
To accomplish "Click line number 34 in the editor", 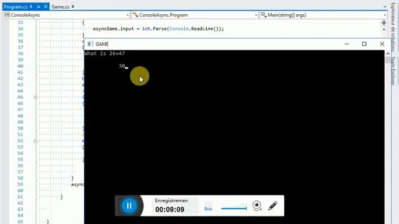I will (x=21, y=29).
